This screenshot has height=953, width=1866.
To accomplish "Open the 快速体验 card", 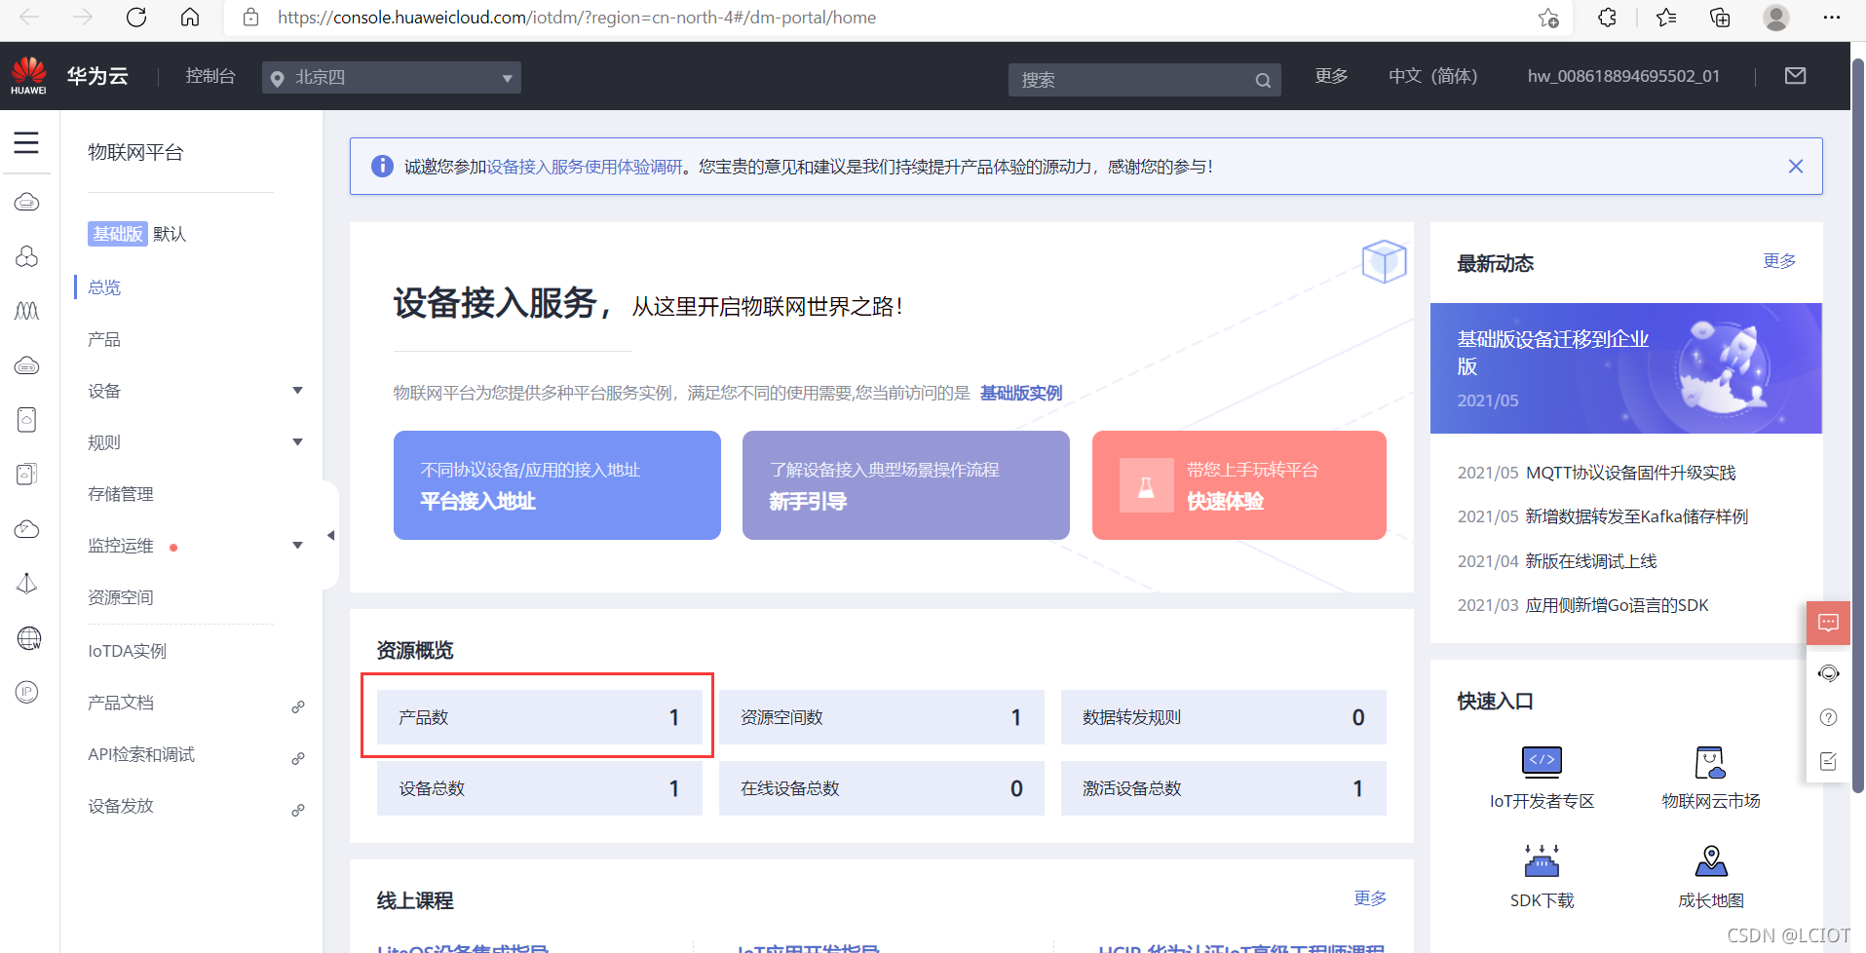I will pos(1239,485).
